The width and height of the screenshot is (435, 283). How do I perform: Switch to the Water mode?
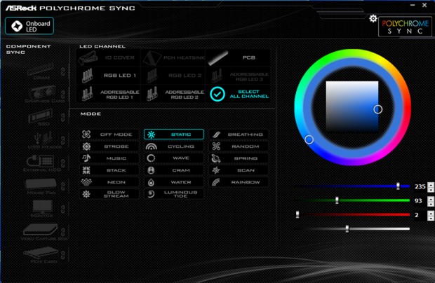click(174, 182)
